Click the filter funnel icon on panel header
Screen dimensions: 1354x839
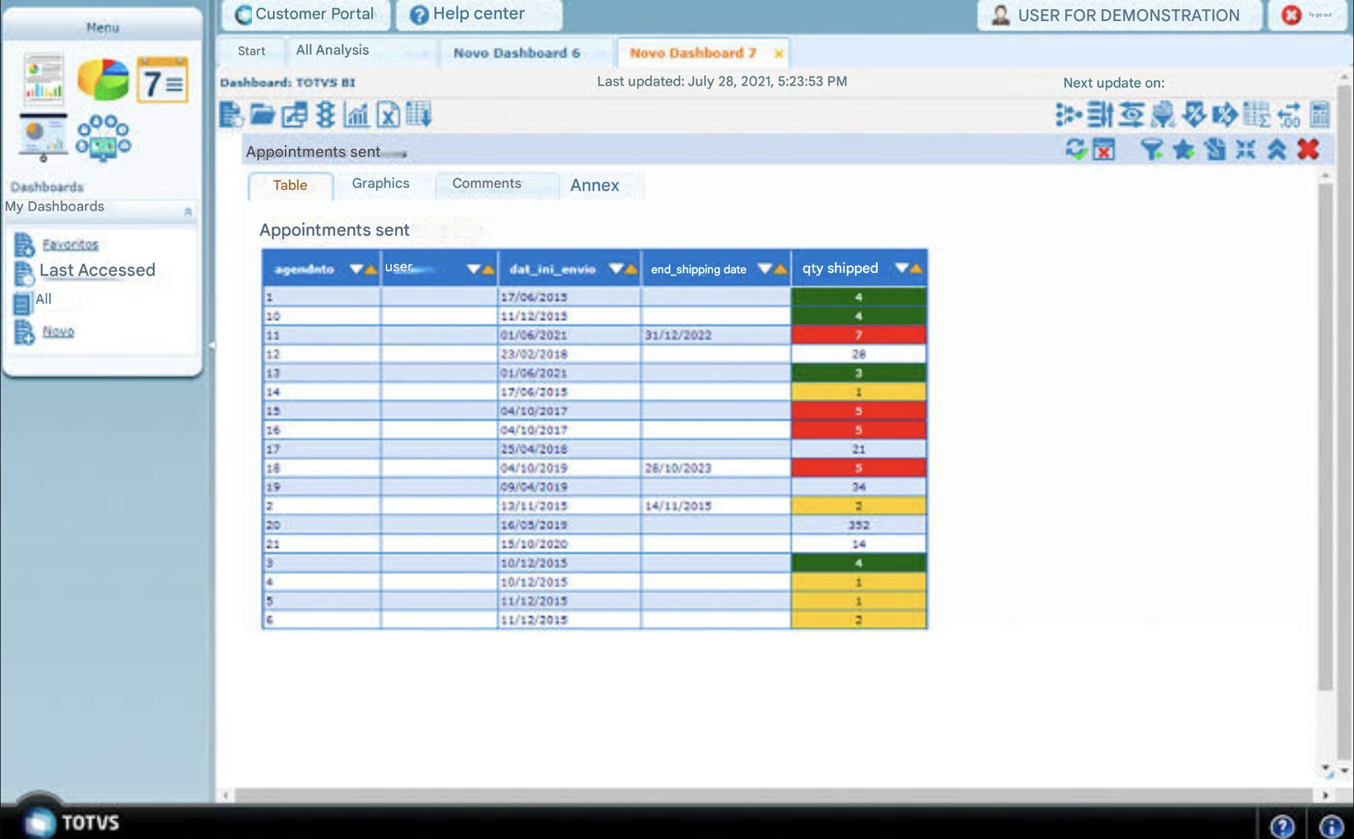(1152, 150)
